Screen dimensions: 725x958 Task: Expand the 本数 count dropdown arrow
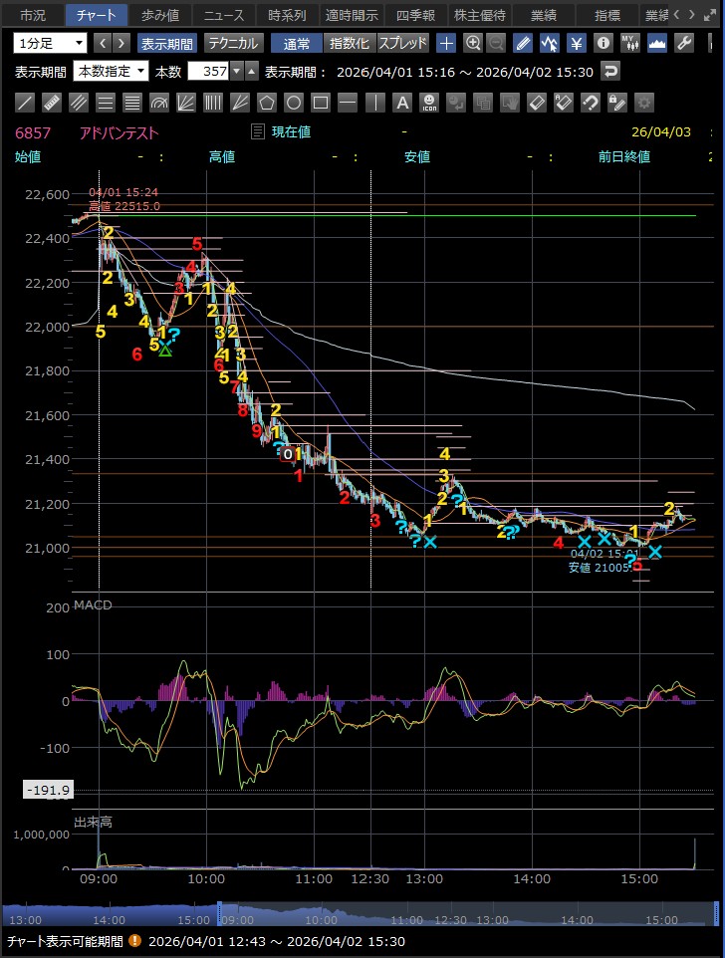point(236,72)
